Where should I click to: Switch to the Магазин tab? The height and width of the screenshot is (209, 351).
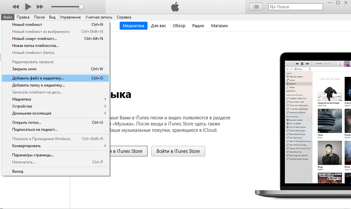pos(219,26)
